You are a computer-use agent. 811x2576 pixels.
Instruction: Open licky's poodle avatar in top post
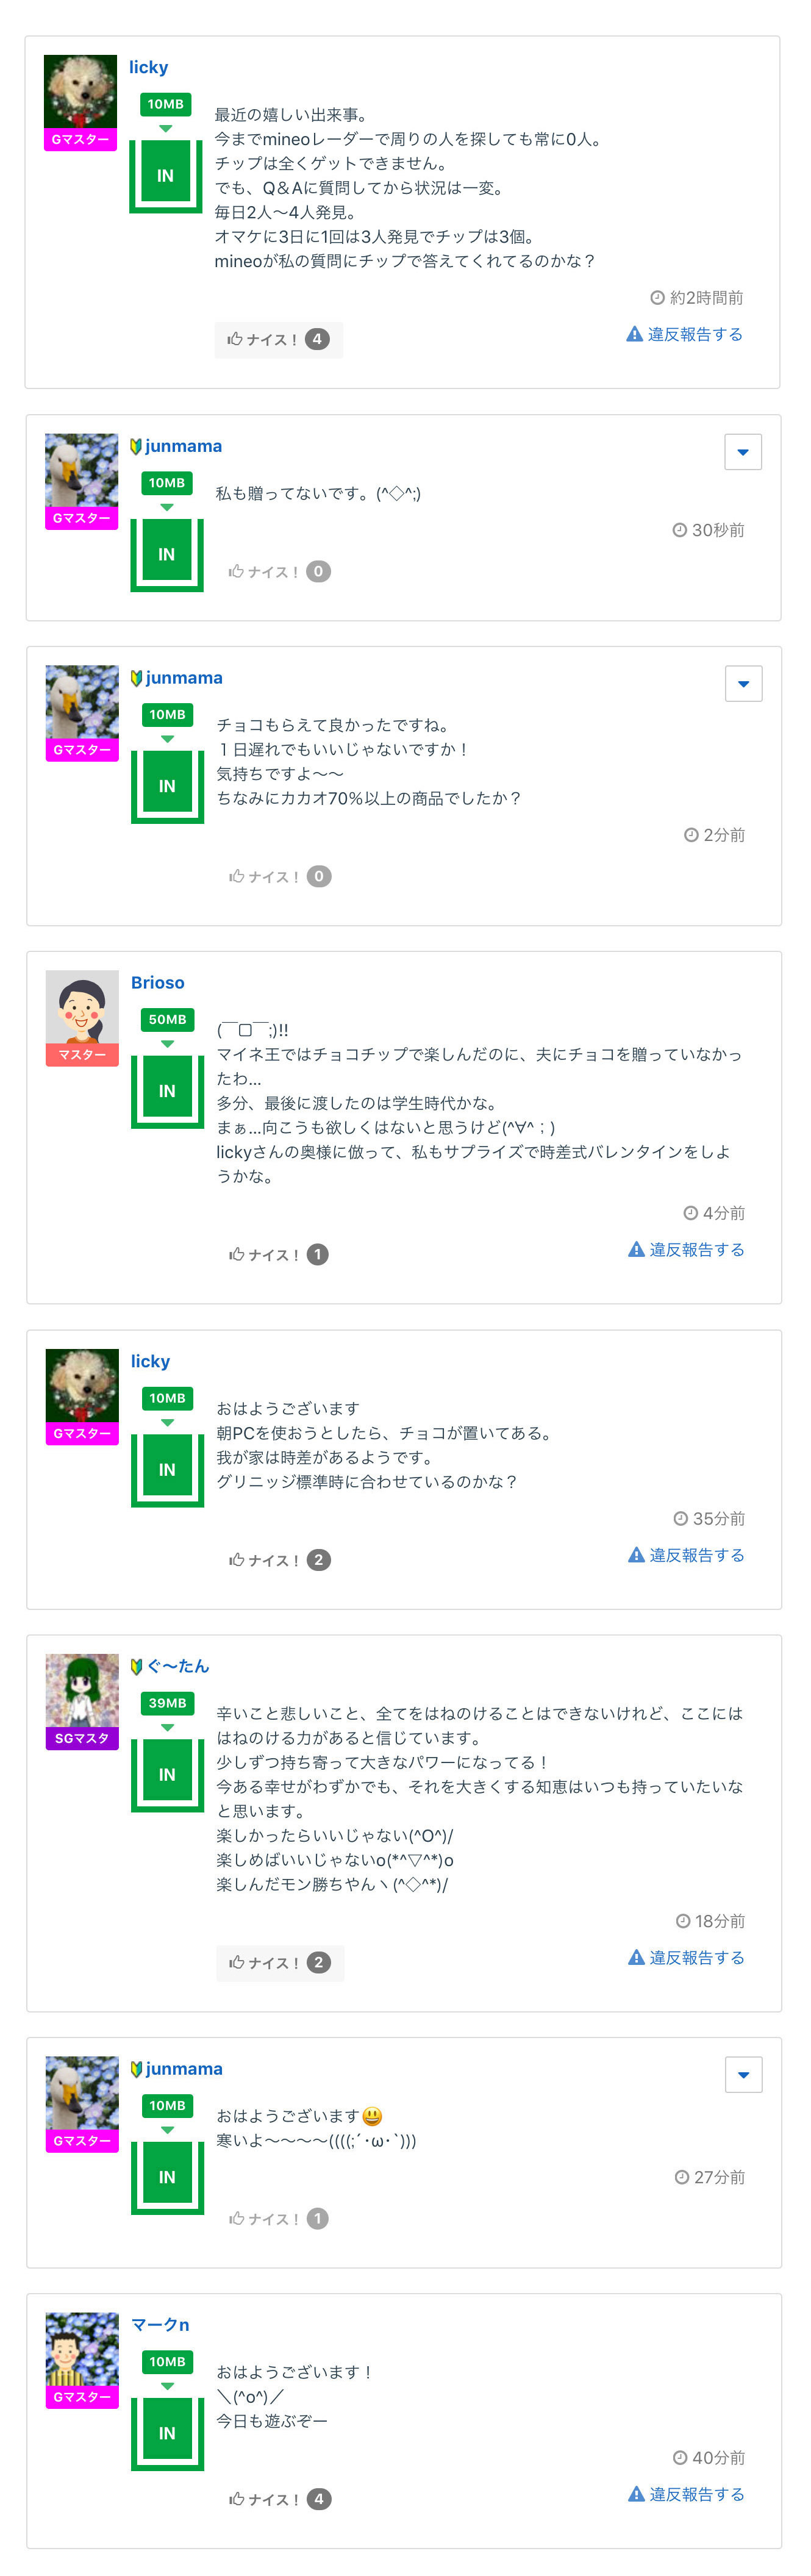pos(80,92)
